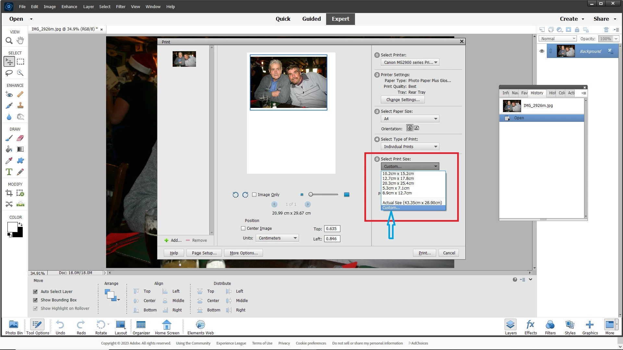Hide the Background layer with eye icon
This screenshot has width=623, height=350.
pos(542,51)
